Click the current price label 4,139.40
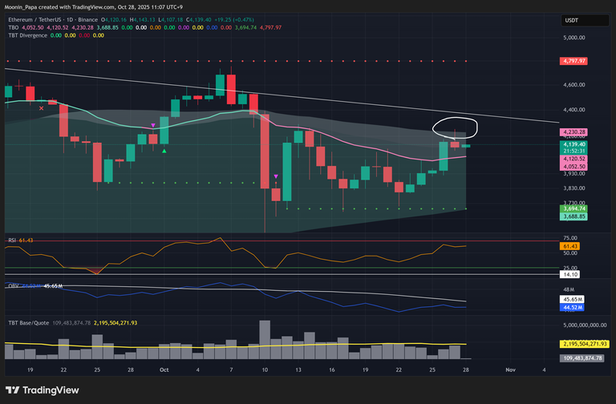The width and height of the screenshot is (616, 404). pos(574,143)
